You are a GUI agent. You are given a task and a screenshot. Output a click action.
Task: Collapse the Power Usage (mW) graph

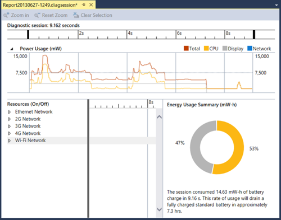pyautogui.click(x=12, y=49)
